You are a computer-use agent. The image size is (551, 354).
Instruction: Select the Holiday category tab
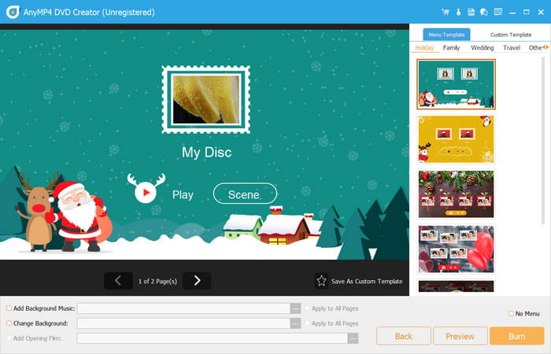(424, 48)
